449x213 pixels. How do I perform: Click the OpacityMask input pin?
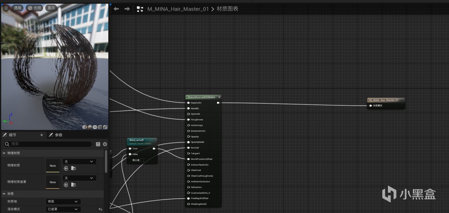(x=188, y=142)
